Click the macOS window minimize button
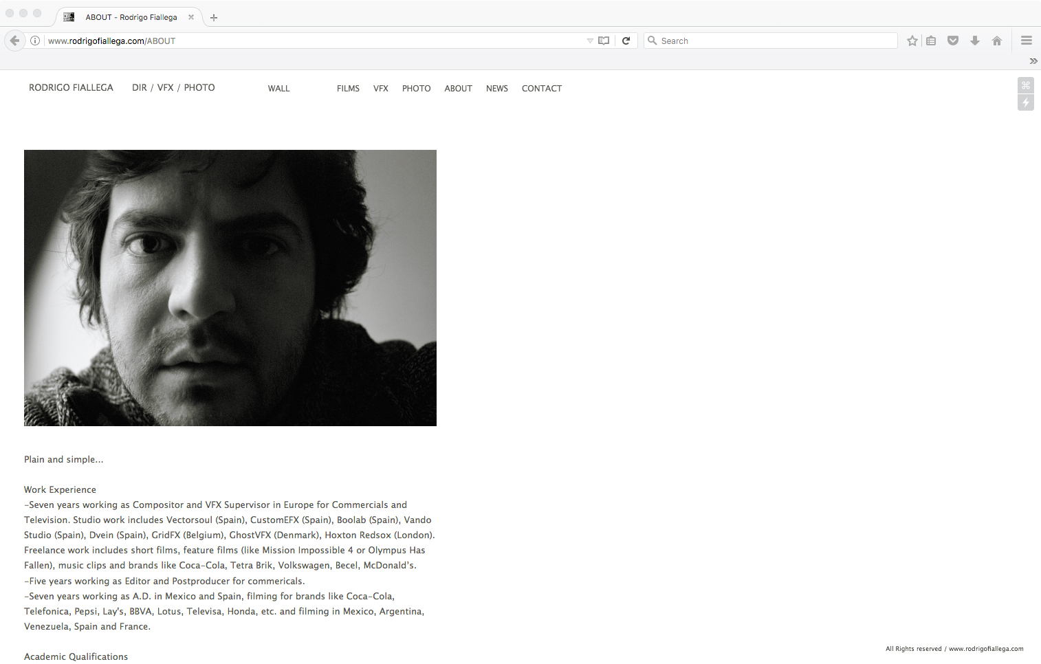1041x664 pixels. pos(23,13)
